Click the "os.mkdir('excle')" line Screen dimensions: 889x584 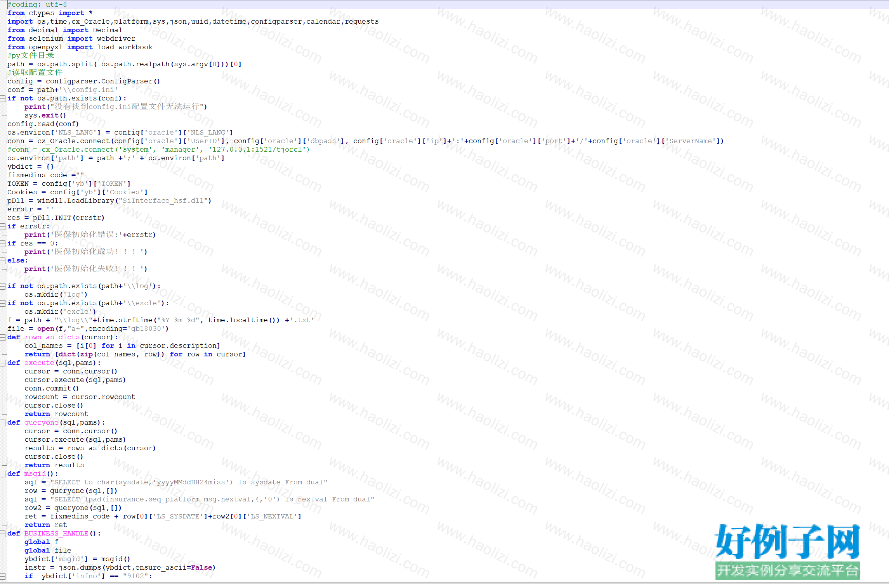tap(60, 312)
